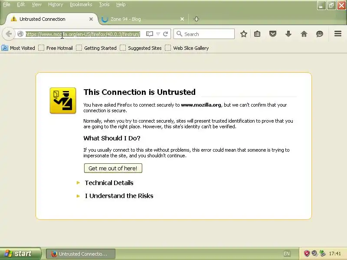
Task: Go to Home page icon
Action: pyautogui.click(x=304, y=34)
